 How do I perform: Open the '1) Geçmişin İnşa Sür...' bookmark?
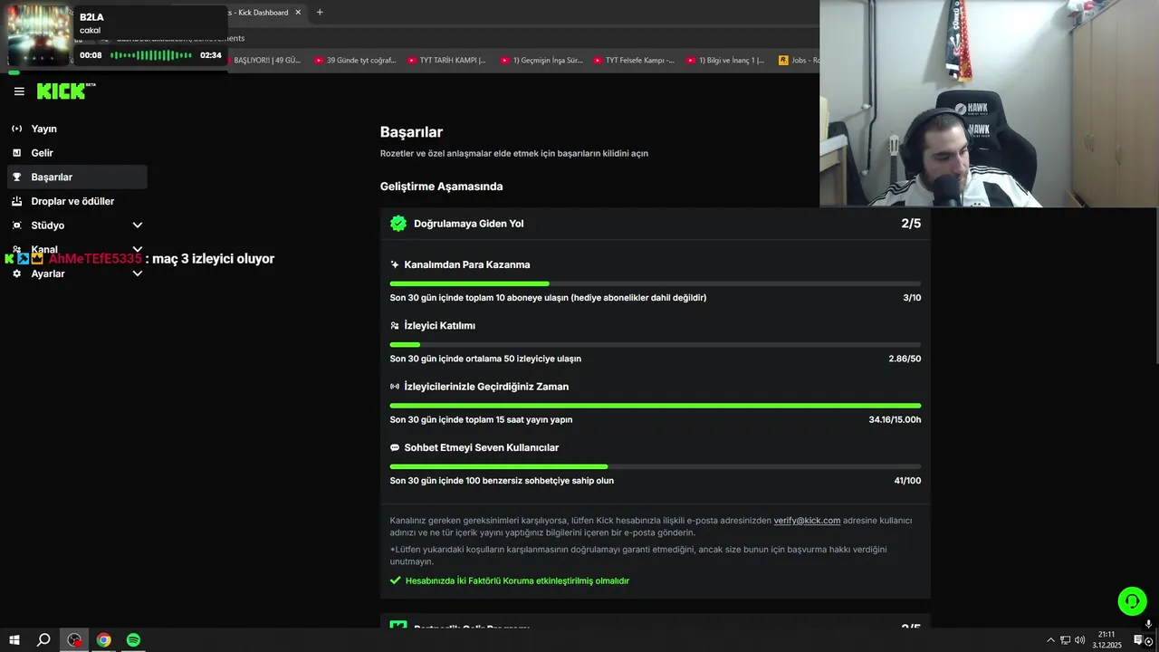tap(541, 61)
